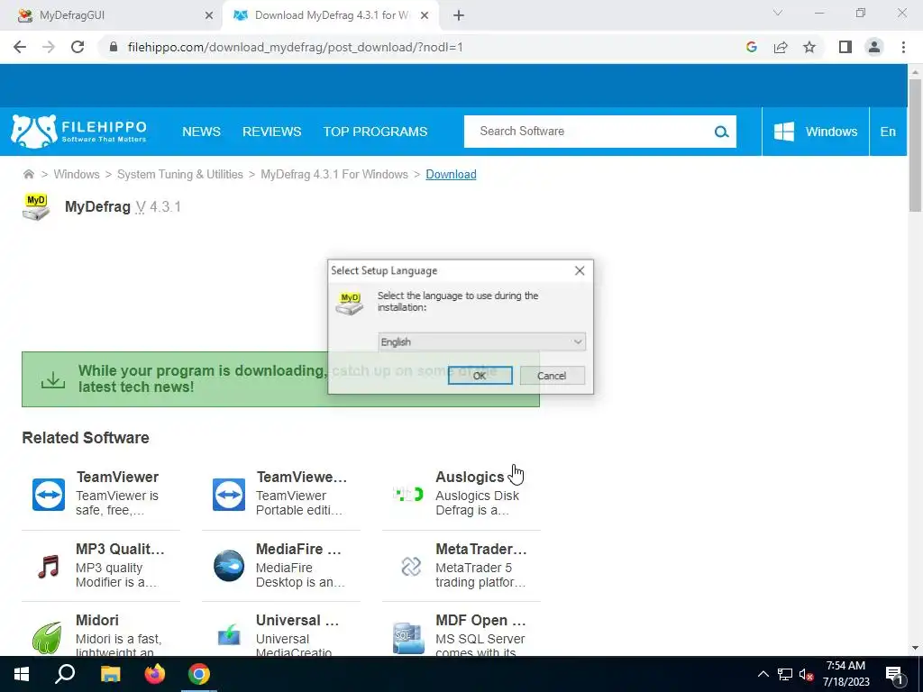This screenshot has height=692, width=923.
Task: Bookmark this page with the star icon
Action: point(809,47)
